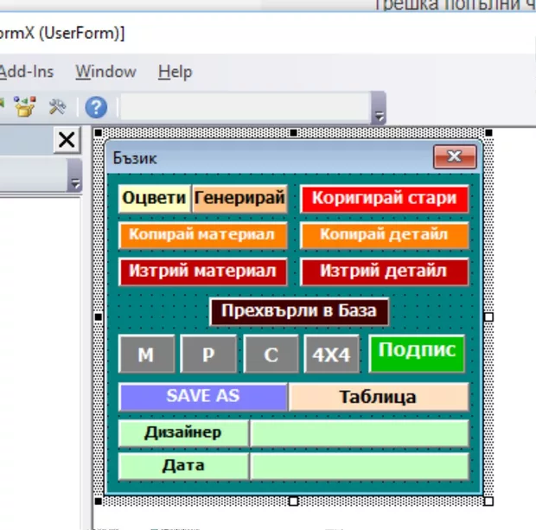
Task: Click the Коригирай стари button
Action: pos(385,198)
